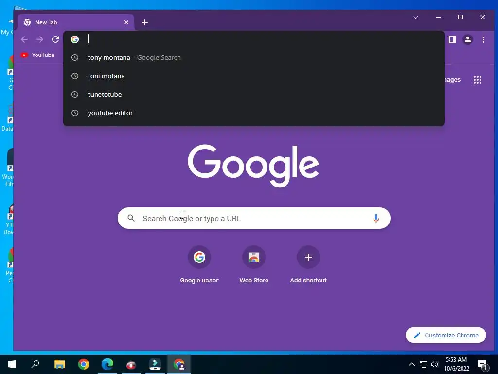Open the Windows Start menu
Viewport: 498px width, 374px height.
[x=12, y=364]
